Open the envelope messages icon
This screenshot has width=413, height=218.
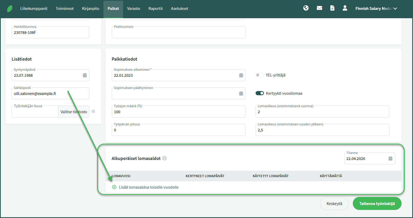tap(319, 8)
